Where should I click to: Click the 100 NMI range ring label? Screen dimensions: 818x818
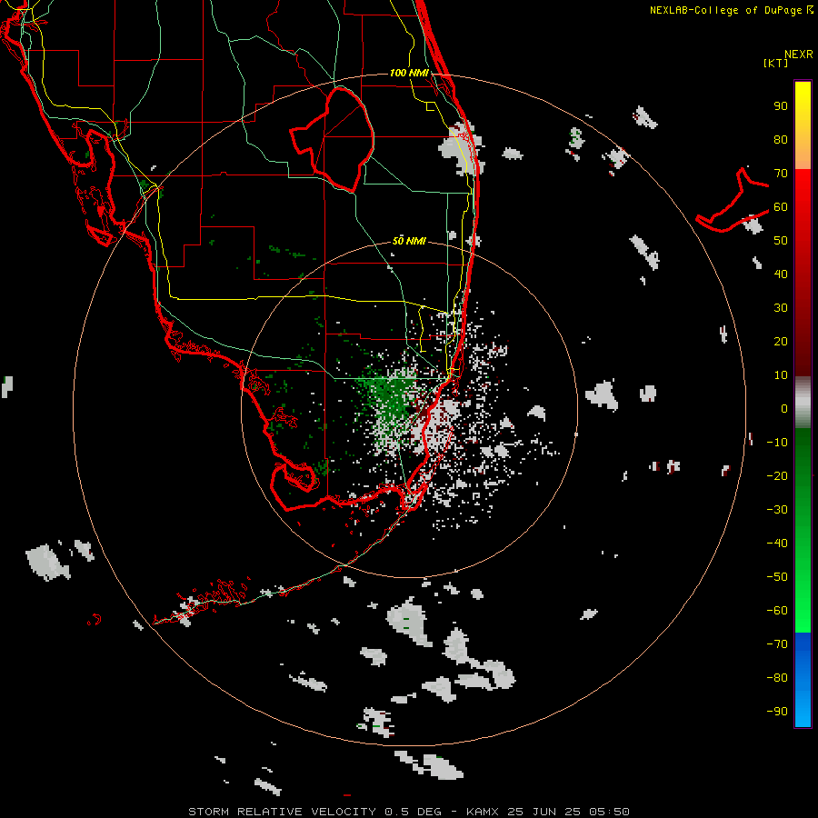tap(409, 73)
